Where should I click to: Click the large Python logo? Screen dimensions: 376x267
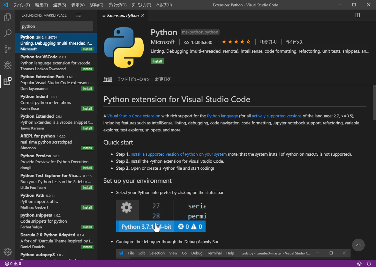click(x=124, y=48)
